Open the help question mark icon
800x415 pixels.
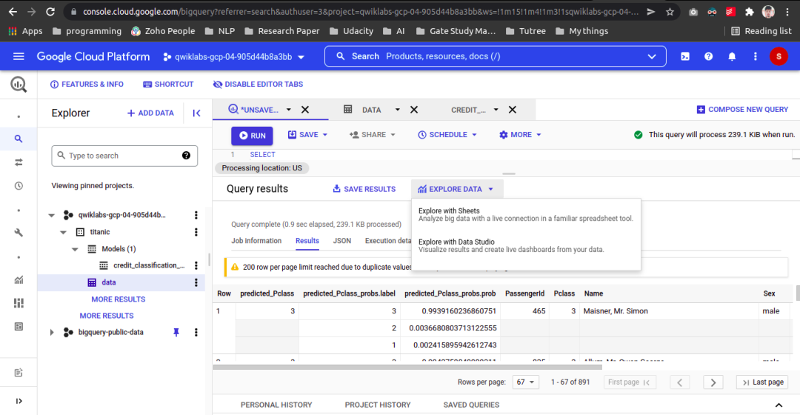(709, 56)
